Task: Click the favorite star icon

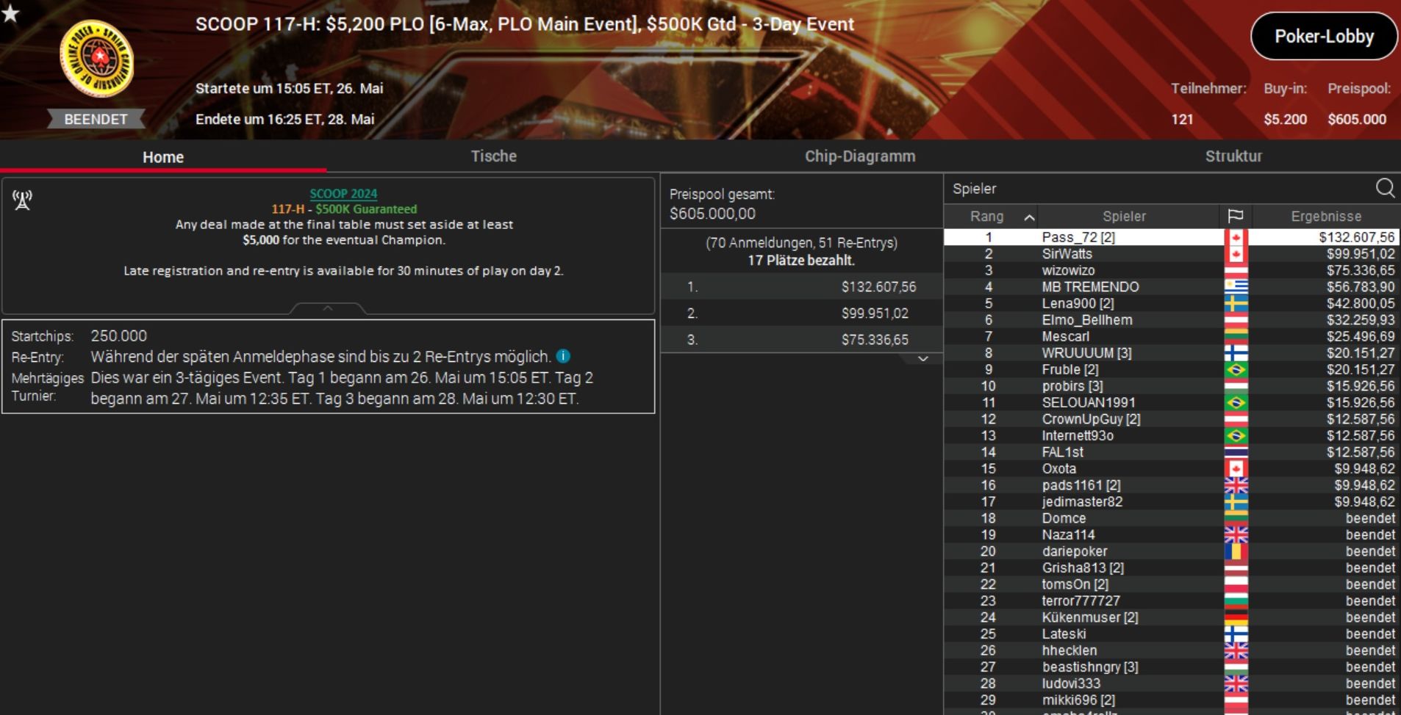Action: pos(10,13)
